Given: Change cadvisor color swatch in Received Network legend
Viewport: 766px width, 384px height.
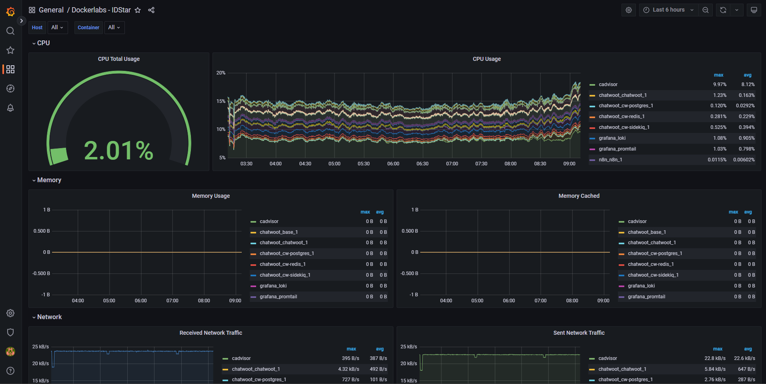Looking at the screenshot, I should pyautogui.click(x=225, y=359).
